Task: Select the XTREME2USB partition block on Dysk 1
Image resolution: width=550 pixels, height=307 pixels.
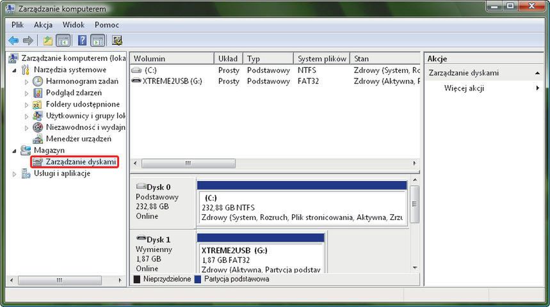Action: (x=261, y=253)
